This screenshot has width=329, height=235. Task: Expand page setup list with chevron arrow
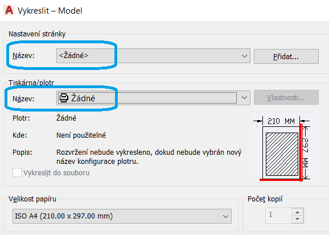tap(244, 56)
